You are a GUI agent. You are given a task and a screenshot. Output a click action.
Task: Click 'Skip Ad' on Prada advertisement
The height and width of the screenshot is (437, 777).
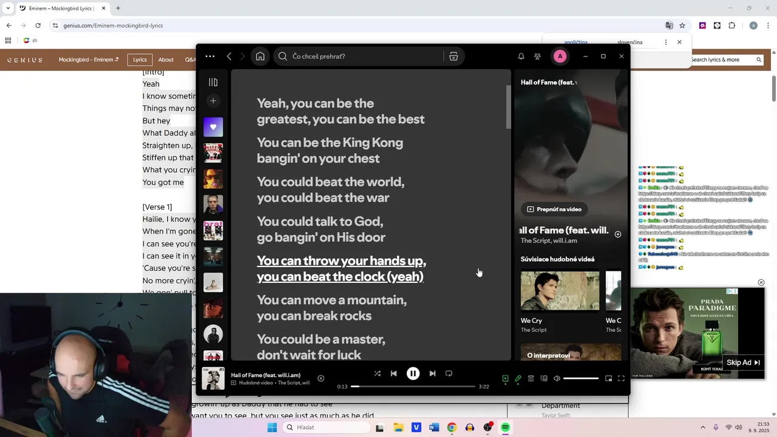(x=743, y=362)
